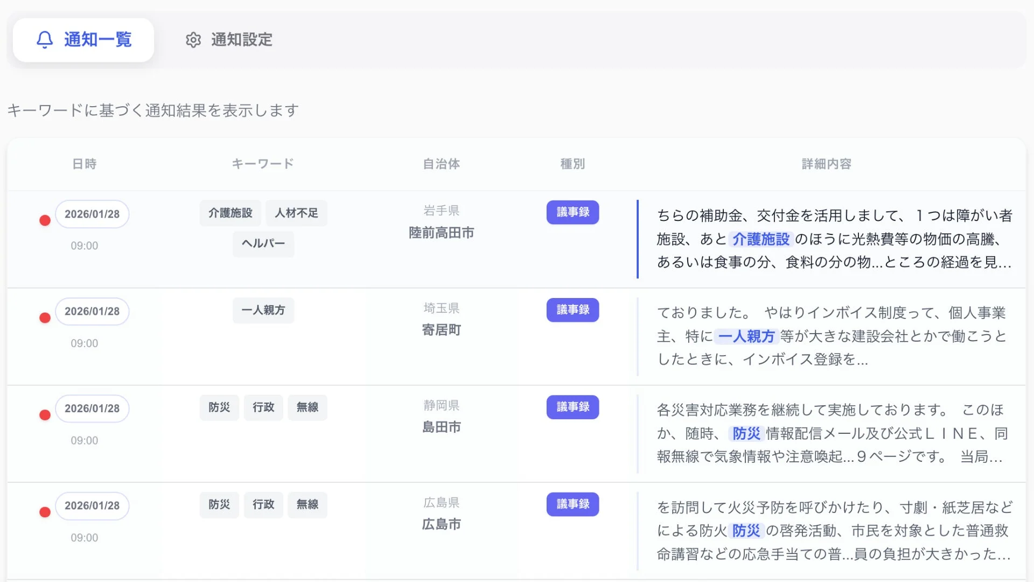Click the キーワード column header
The width and height of the screenshot is (1034, 582).
(x=262, y=164)
